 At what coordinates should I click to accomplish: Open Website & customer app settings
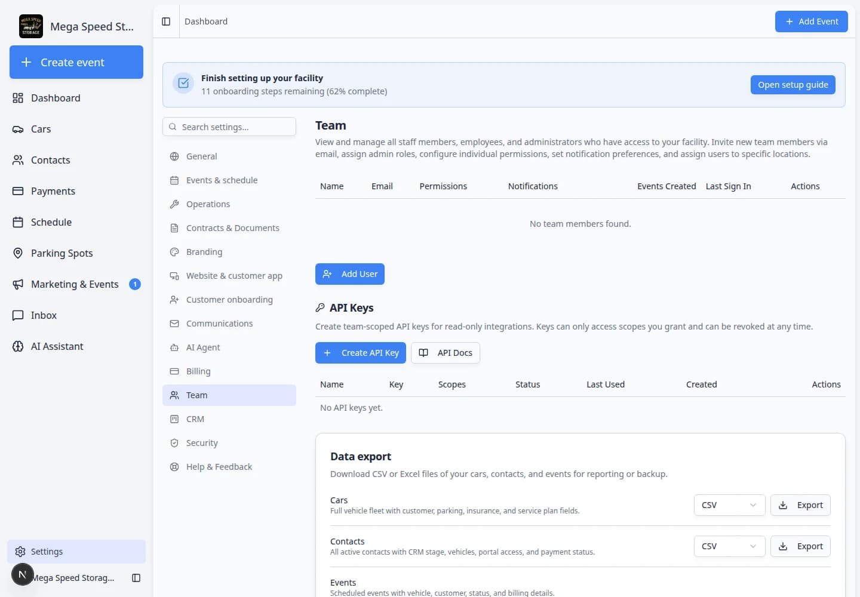point(229,276)
